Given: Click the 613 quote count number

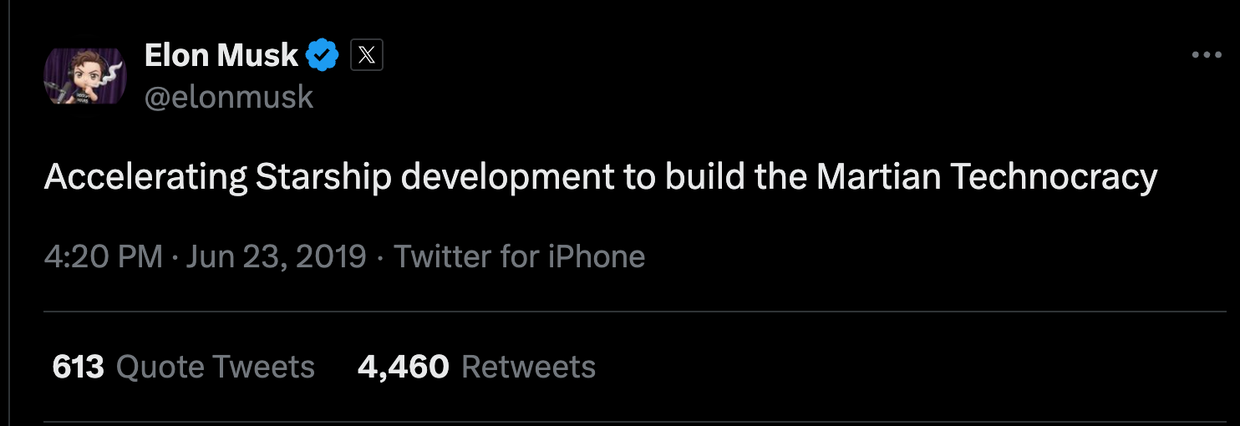Looking at the screenshot, I should (79, 367).
